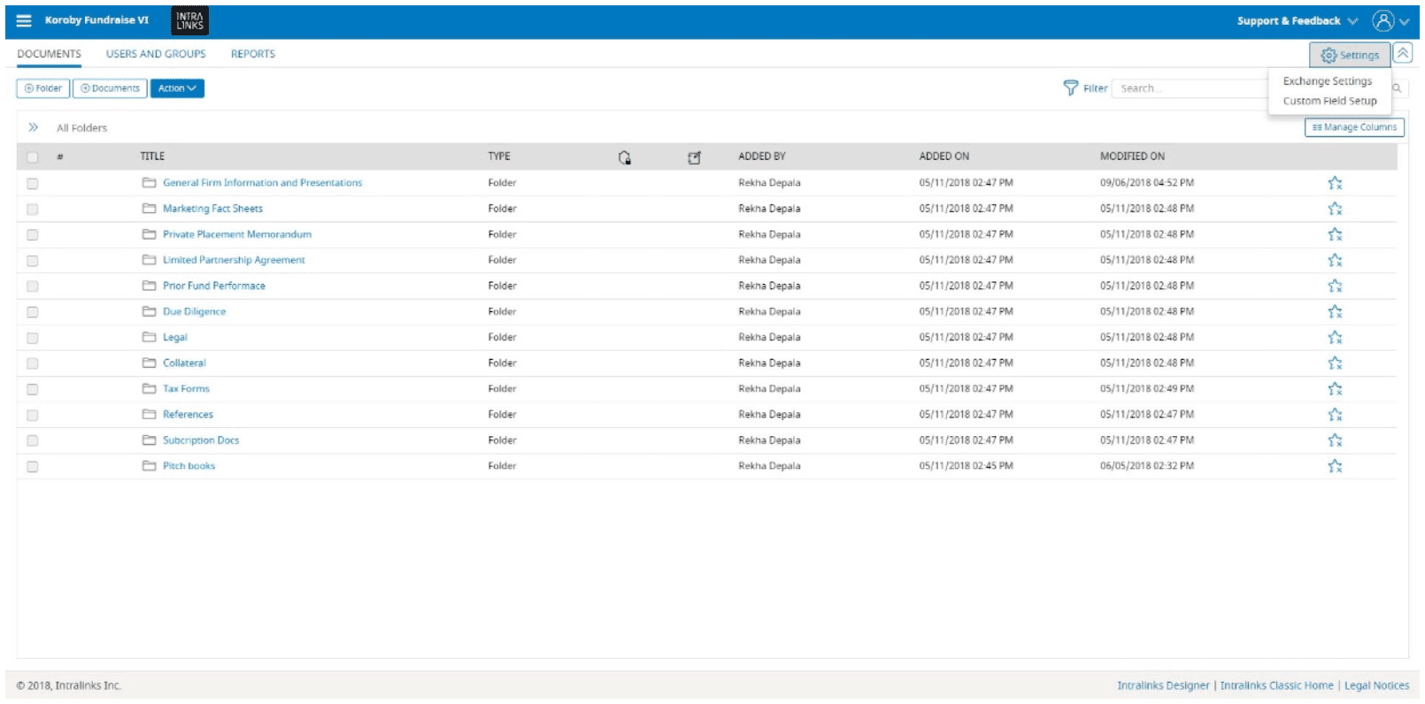Image resolution: width=1425 pixels, height=704 pixels.
Task: Check the Prior Fund Performace checkbox
Action: point(33,287)
